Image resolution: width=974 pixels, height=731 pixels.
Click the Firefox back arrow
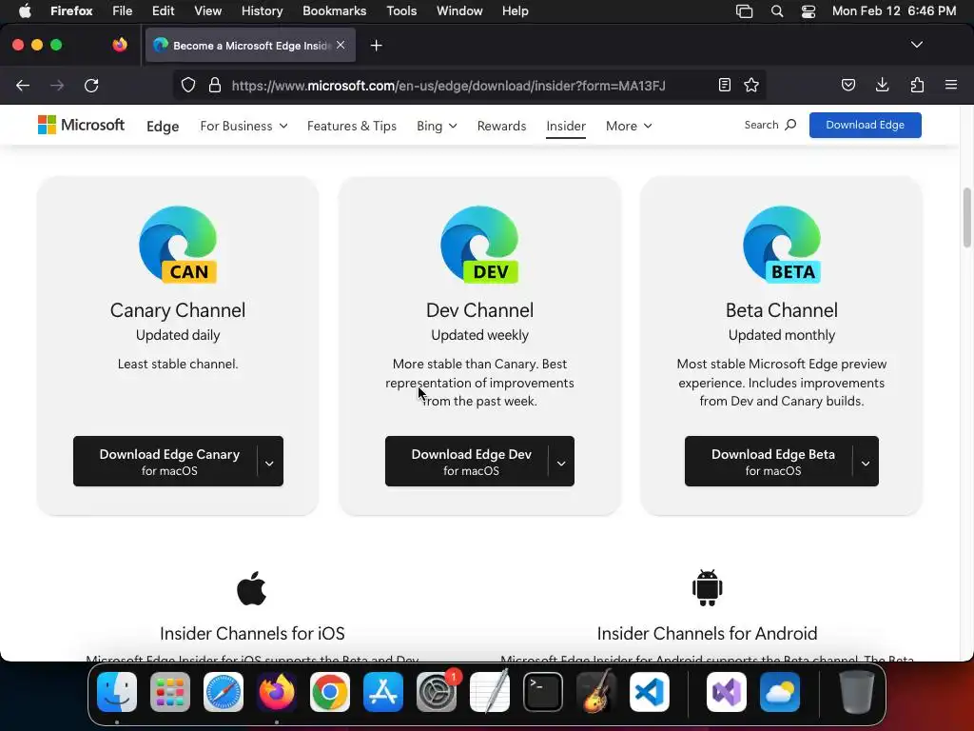23,85
